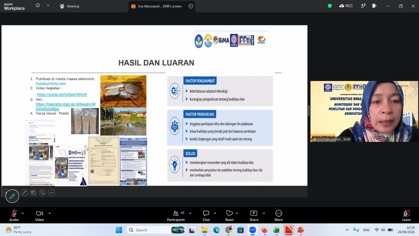Click the green annotation pen button

(x=12, y=196)
